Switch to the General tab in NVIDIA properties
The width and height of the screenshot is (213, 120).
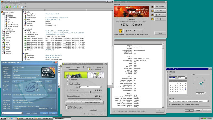click(x=68, y=67)
